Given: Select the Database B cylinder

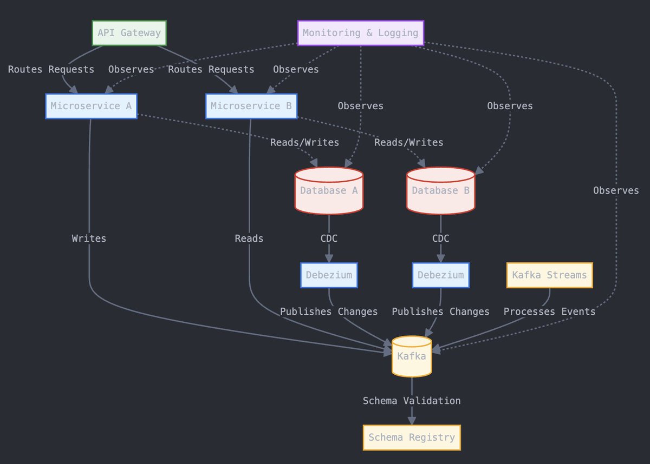Looking at the screenshot, I should [440, 190].
